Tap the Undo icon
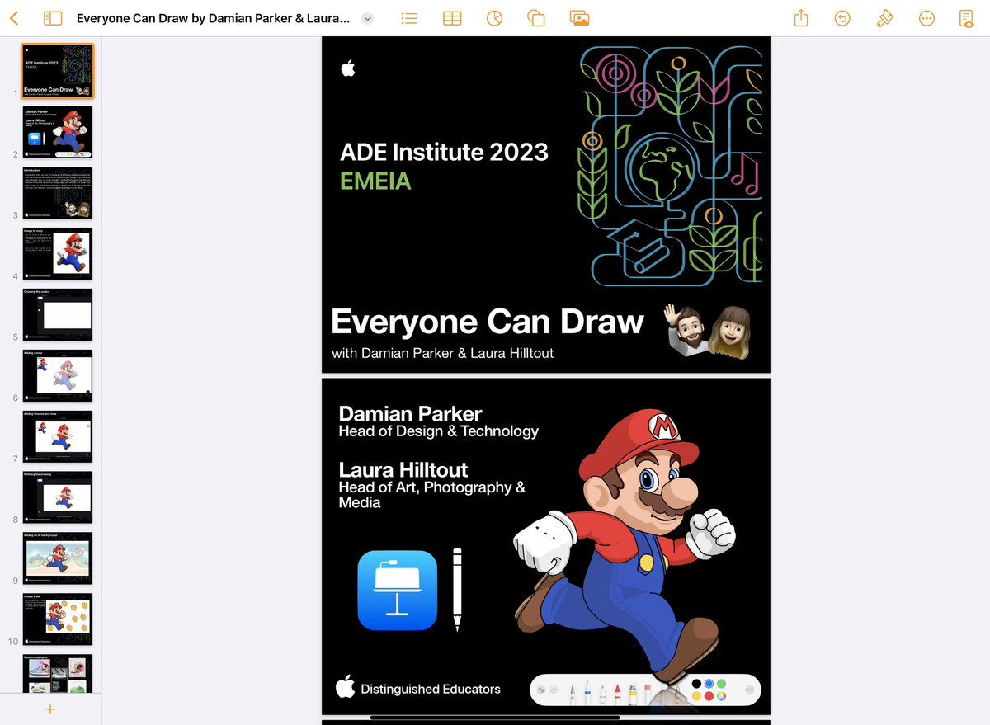 842,18
